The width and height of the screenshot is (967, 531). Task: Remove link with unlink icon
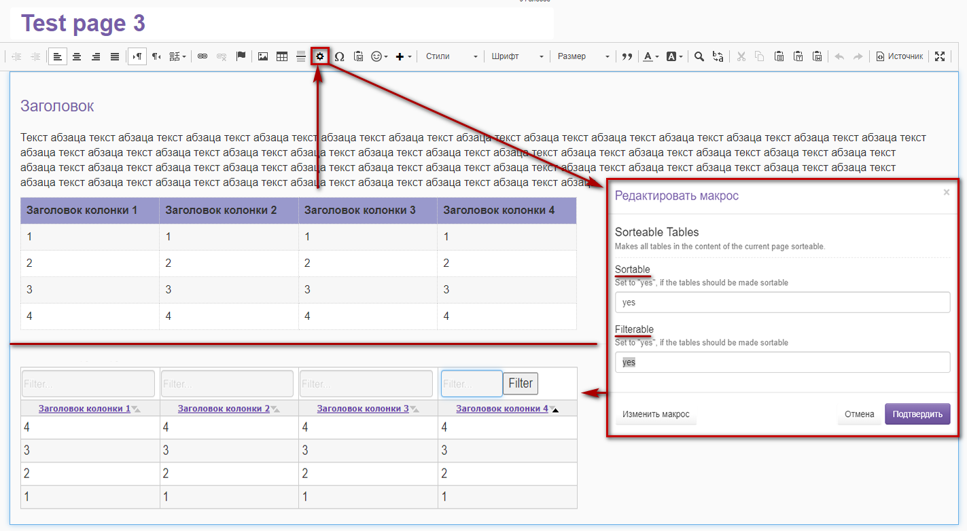pyautogui.click(x=222, y=56)
